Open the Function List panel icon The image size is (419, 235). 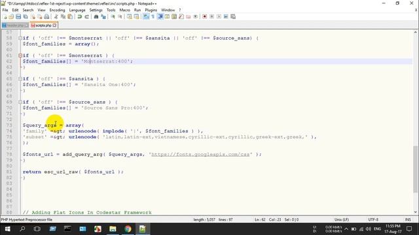click(x=181, y=16)
